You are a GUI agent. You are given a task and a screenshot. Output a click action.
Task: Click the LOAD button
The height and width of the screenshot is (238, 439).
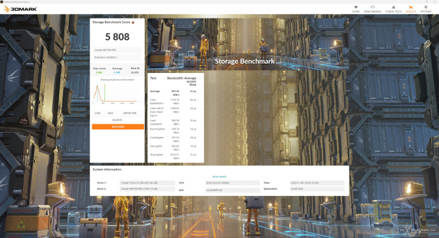pos(97,113)
